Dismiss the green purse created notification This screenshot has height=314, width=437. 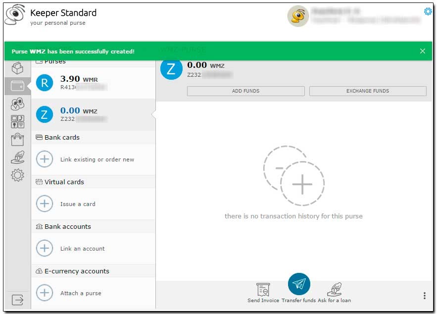tap(422, 51)
